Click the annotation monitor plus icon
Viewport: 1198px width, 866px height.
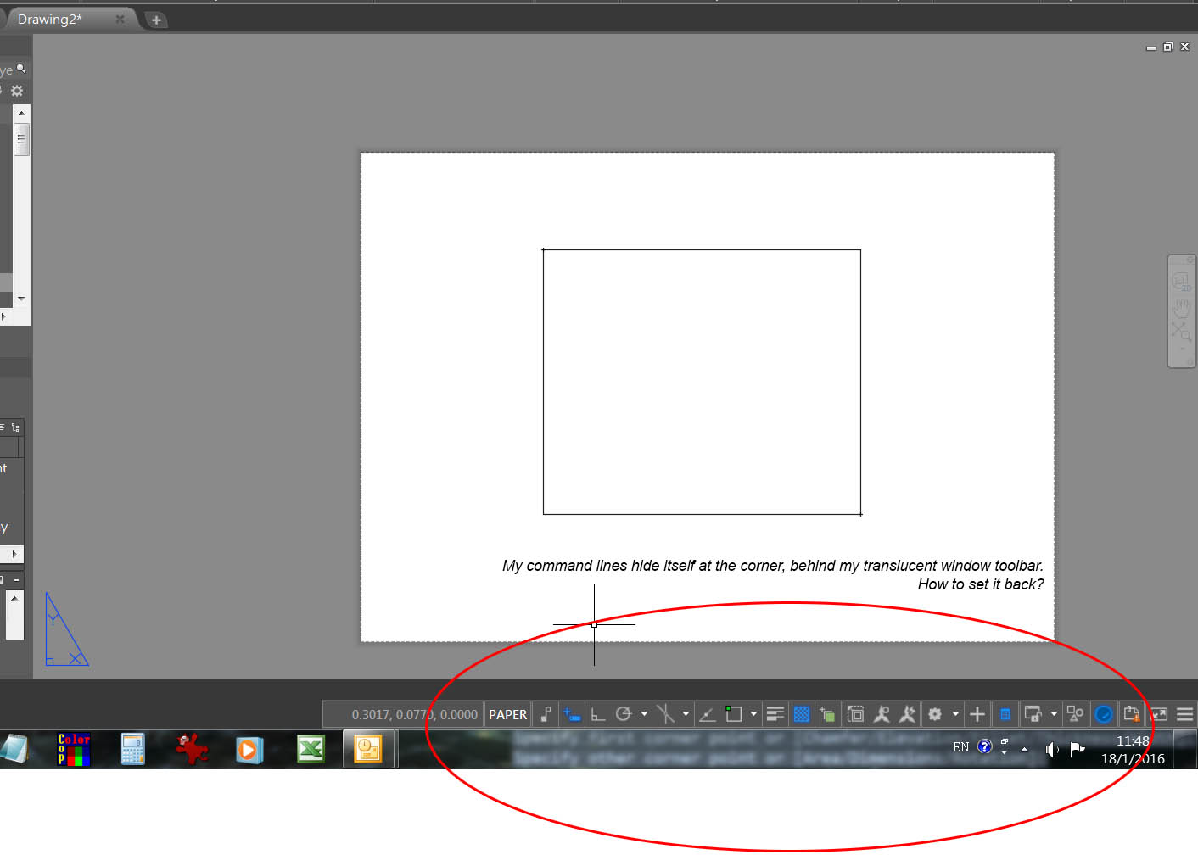click(x=977, y=714)
